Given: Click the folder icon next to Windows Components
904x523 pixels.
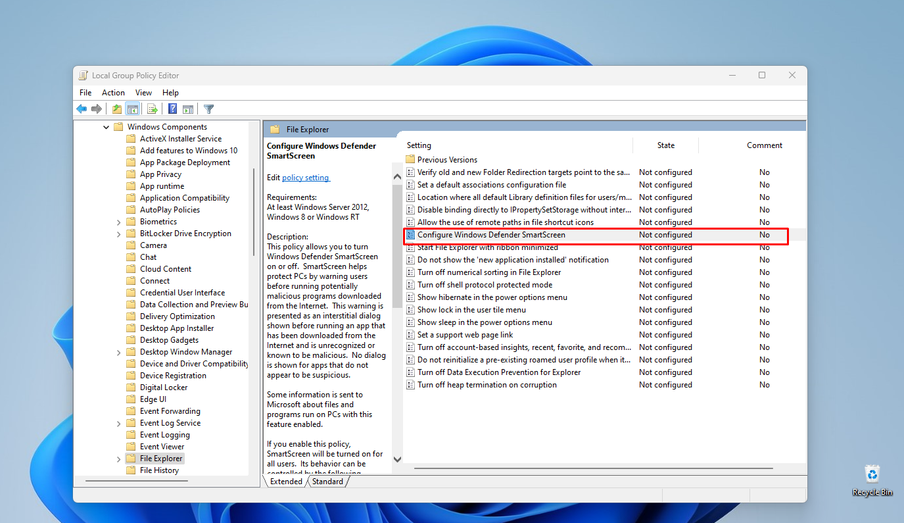Looking at the screenshot, I should point(118,127).
